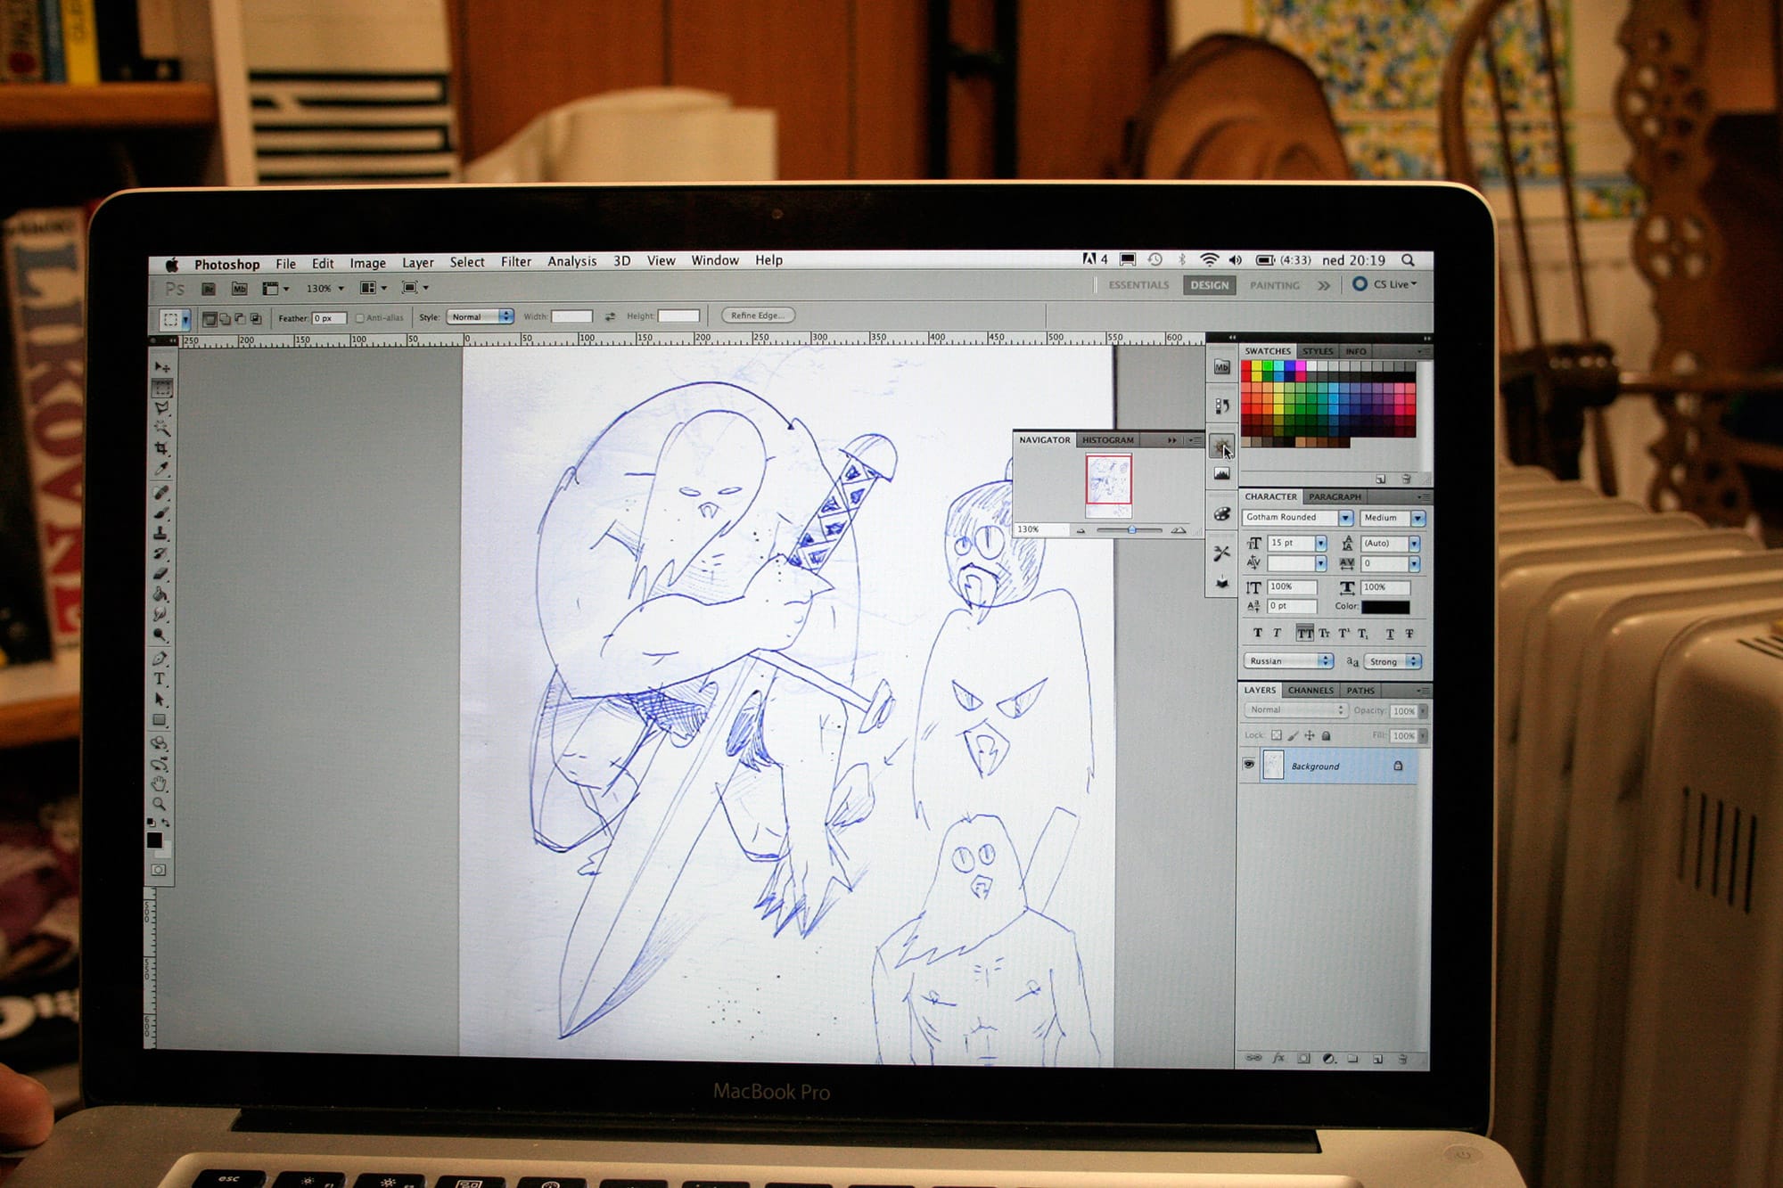Expand the Russian language dropdown
Screen dimensions: 1783x1188
pos(1326,660)
